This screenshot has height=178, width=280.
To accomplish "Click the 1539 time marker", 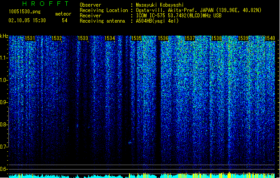I will pyautogui.click(x=243, y=38).
